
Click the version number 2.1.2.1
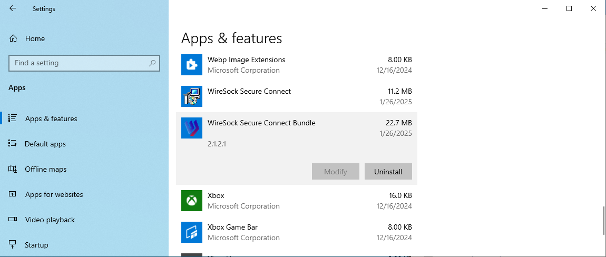tap(217, 144)
